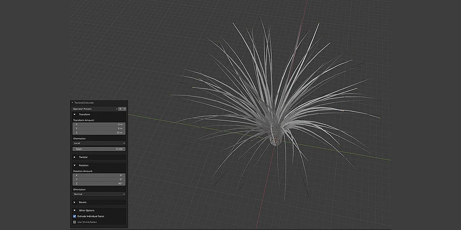Click the Transform Amount Z field showing 20 m
Screen dimensions: 461x230
coord(99,132)
